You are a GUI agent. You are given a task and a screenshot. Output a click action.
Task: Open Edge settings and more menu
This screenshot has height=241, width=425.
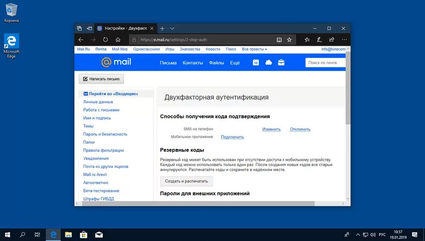(x=344, y=40)
